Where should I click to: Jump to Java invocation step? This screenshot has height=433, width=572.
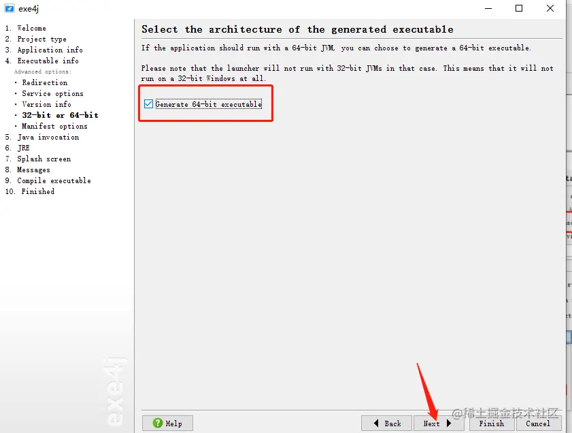[48, 138]
